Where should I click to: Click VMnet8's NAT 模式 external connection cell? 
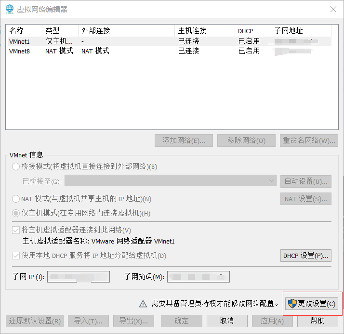coord(95,51)
